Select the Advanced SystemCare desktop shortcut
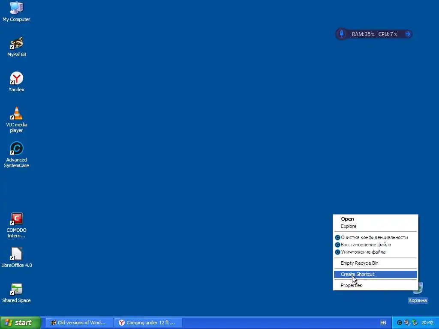Viewport: 439px width, 329px height. (17, 155)
